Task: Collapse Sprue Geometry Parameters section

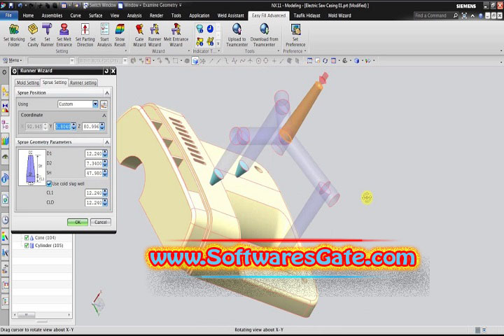Action: click(107, 142)
